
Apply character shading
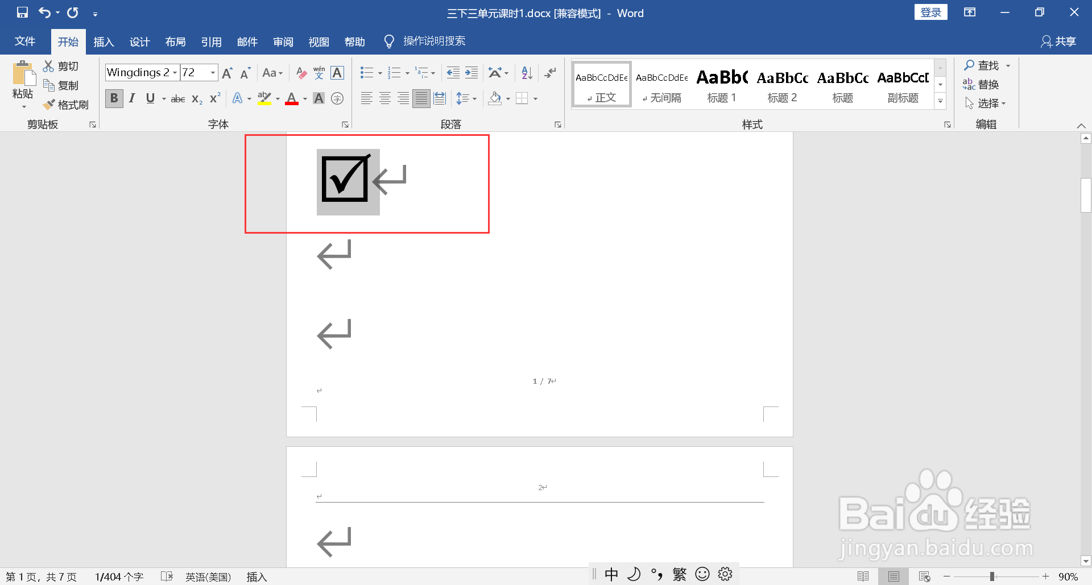319,99
